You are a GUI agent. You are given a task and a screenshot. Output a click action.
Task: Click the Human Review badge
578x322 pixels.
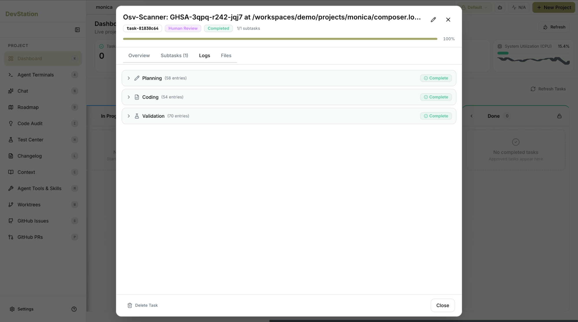(x=183, y=28)
